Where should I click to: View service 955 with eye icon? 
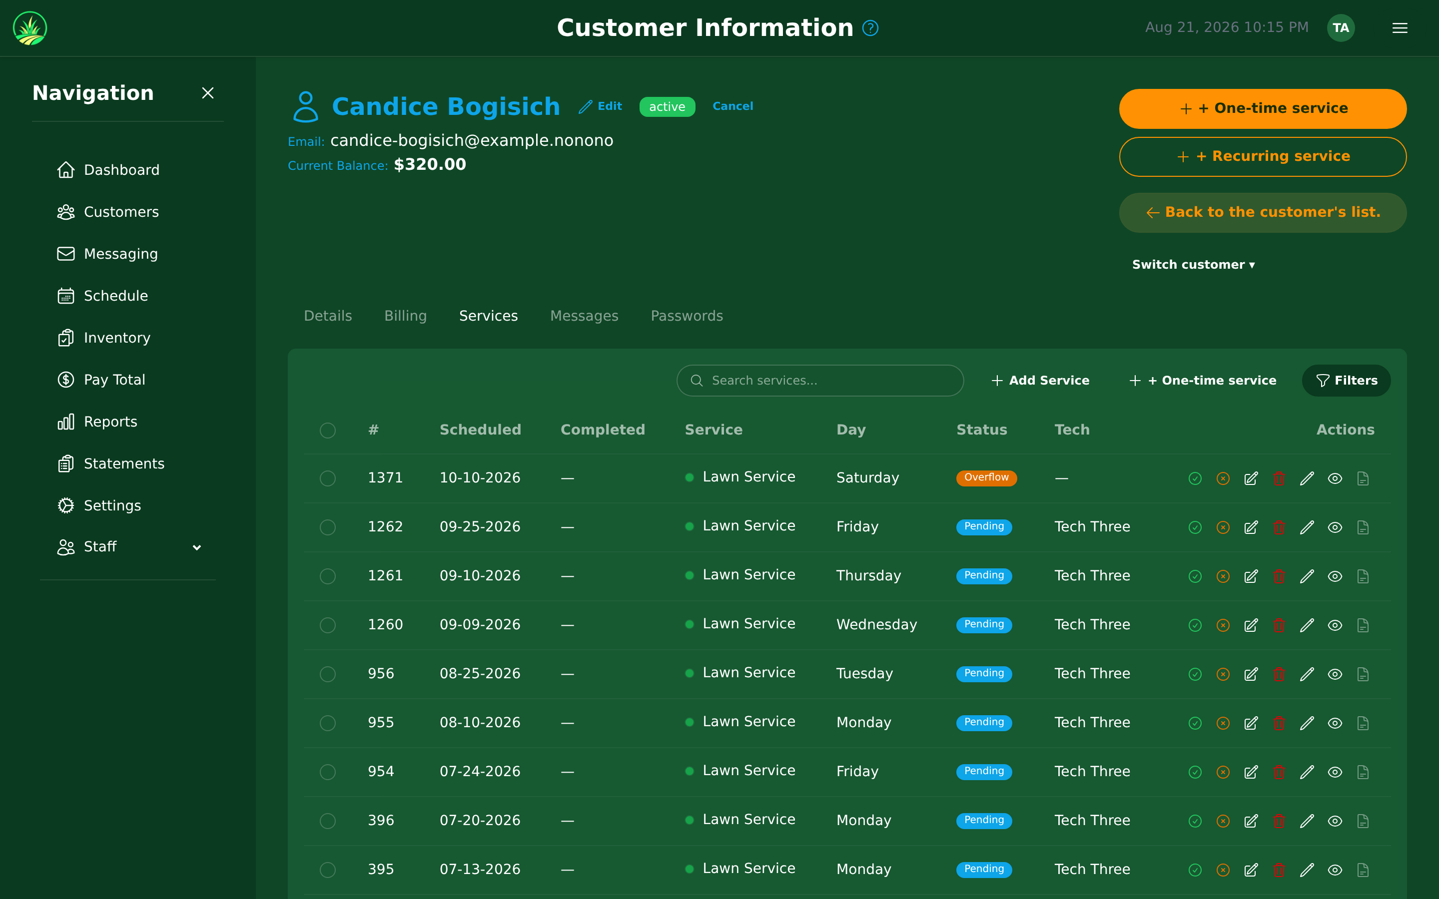coord(1335,723)
